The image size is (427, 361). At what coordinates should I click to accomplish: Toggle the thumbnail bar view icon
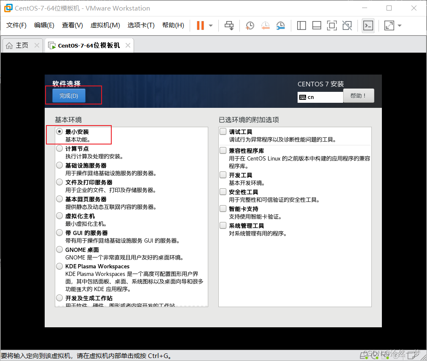pyautogui.click(x=317, y=26)
